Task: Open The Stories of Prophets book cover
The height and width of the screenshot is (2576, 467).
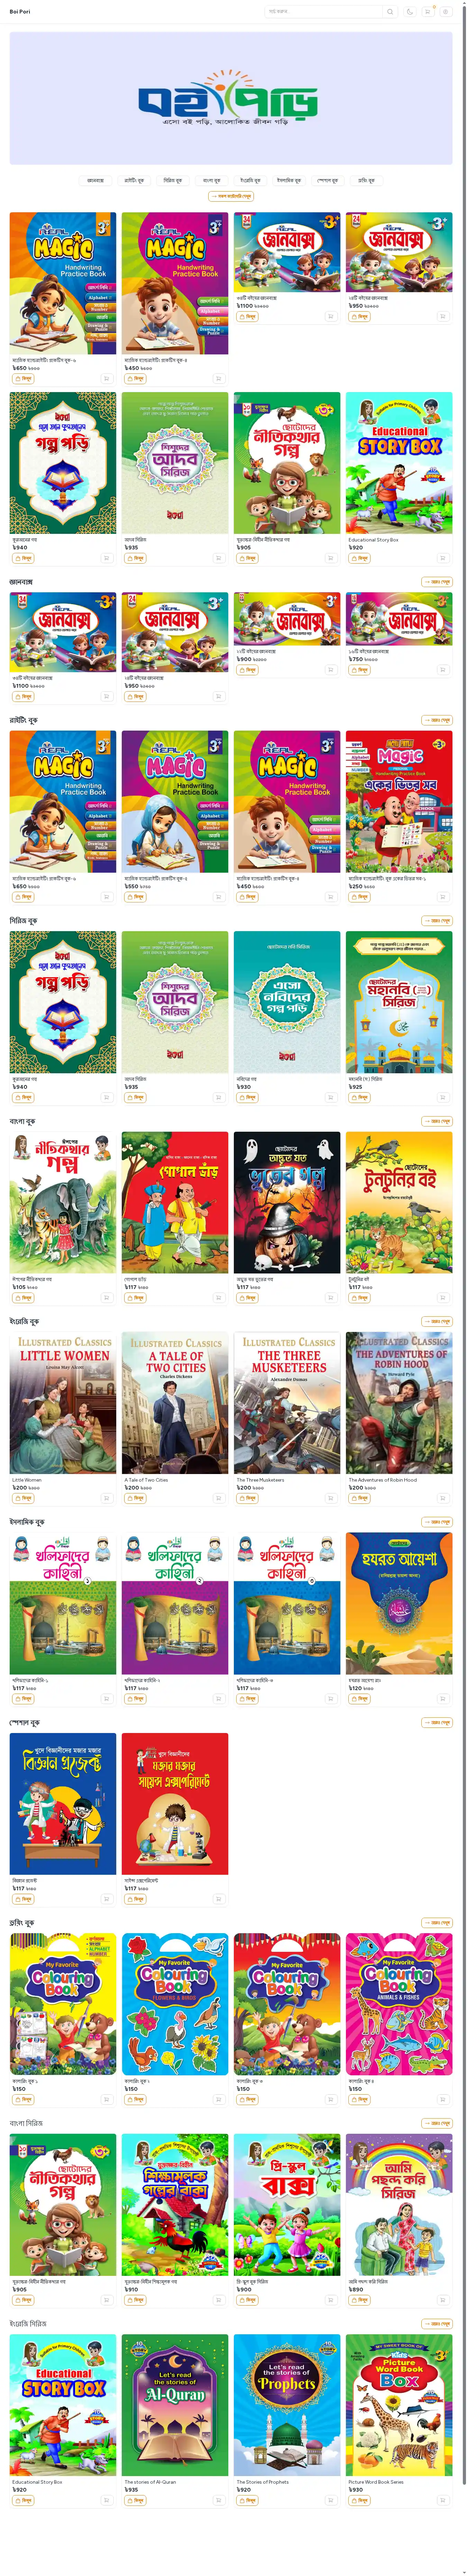Action: 287,2405
